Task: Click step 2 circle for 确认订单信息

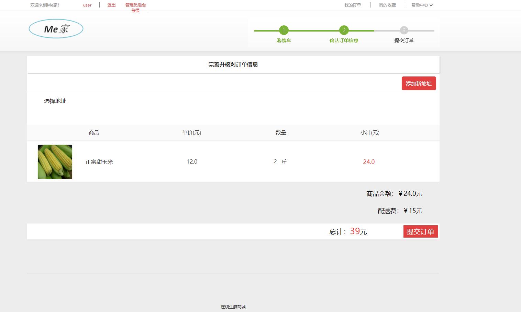Action: tap(344, 31)
